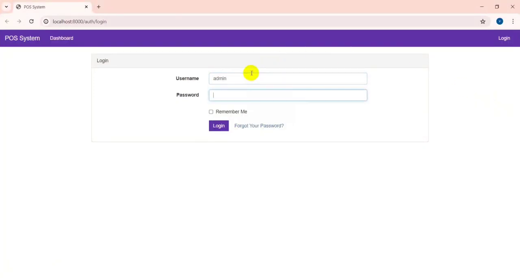This screenshot has width=520, height=278.
Task: Enable the Remember Me checkbox
Action: (x=211, y=112)
